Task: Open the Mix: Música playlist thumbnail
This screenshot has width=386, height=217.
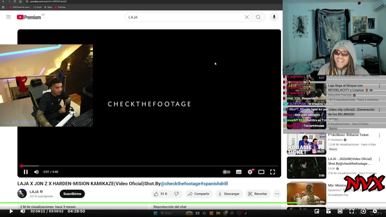Action: [x=306, y=193]
